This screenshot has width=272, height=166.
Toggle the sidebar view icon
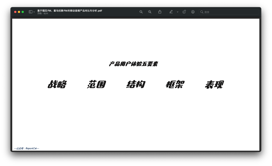tap(31, 12)
